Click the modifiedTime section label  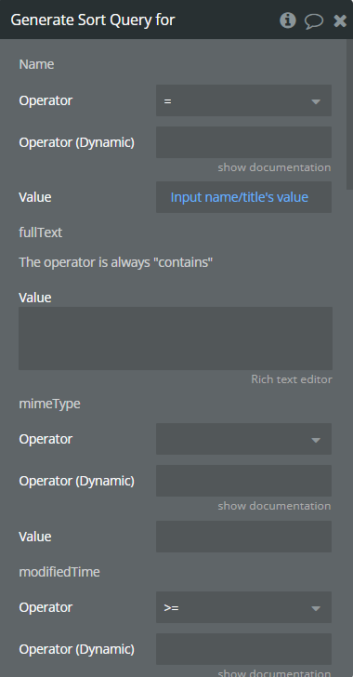(x=59, y=572)
